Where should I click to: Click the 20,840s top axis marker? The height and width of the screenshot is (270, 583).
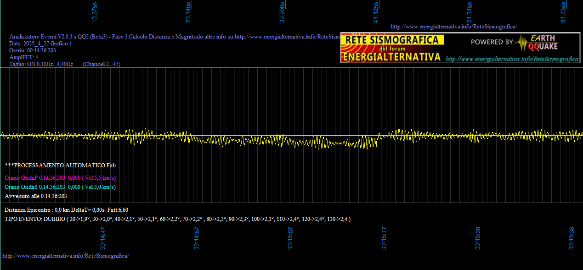pos(188,12)
